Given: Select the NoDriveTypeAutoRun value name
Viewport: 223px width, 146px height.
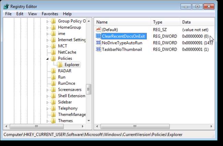Looking at the screenshot, I should pos(122,43).
